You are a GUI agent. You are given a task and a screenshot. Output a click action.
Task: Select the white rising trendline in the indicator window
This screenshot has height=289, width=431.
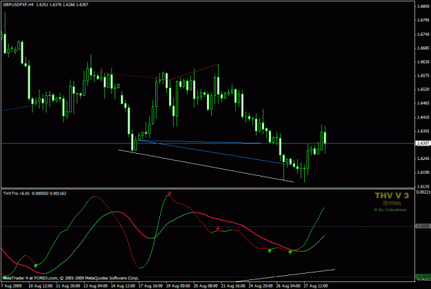[x=285, y=275]
